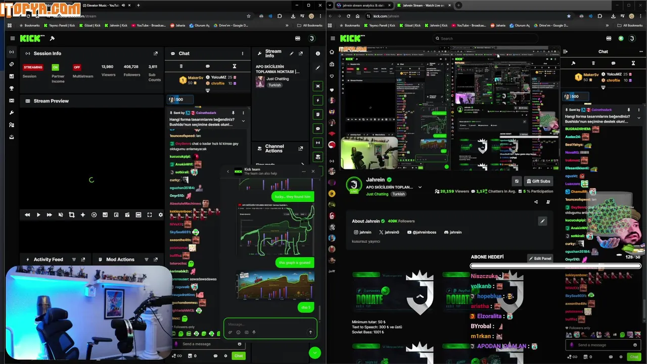Image resolution: width=647 pixels, height=364 pixels.
Task: Toggle Multistream OFF badge
Action: (x=77, y=67)
